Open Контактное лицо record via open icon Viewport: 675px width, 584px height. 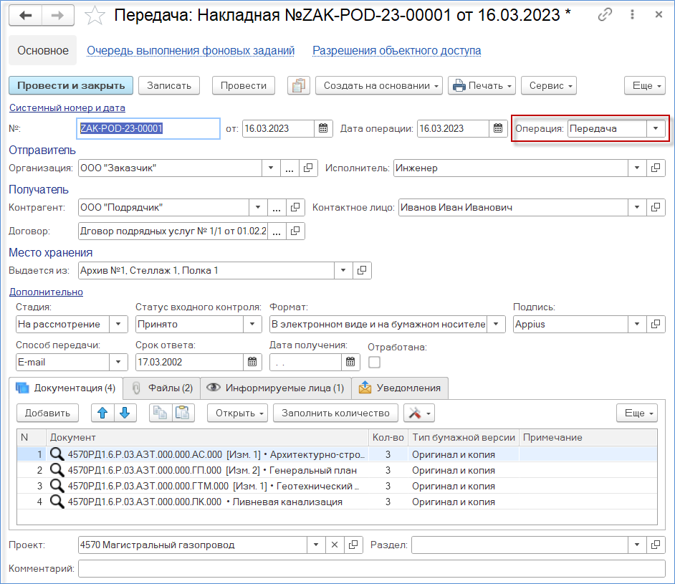click(656, 207)
